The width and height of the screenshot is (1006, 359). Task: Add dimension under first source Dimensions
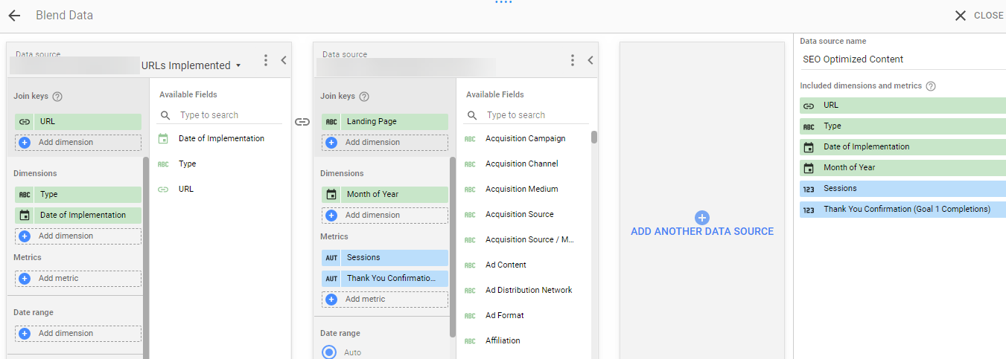[78, 236]
